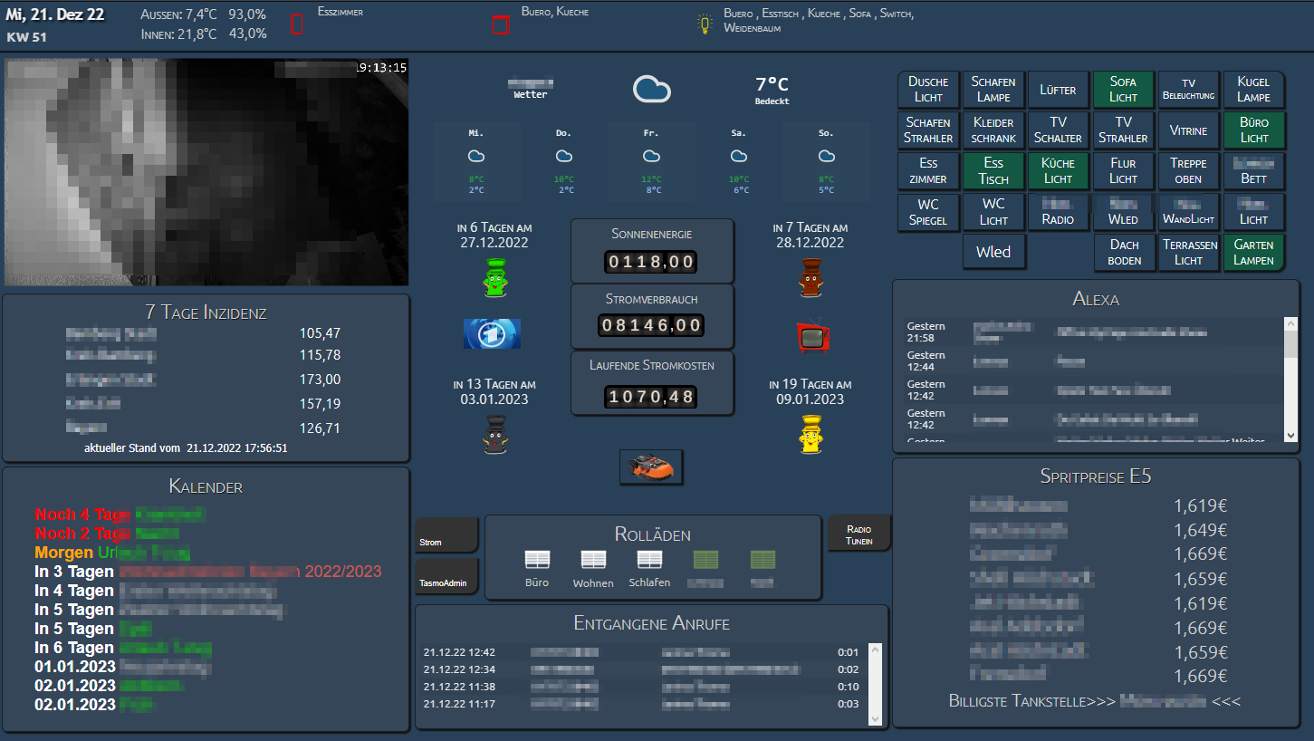Turn off the Küche Licht switch

[x=1058, y=171]
